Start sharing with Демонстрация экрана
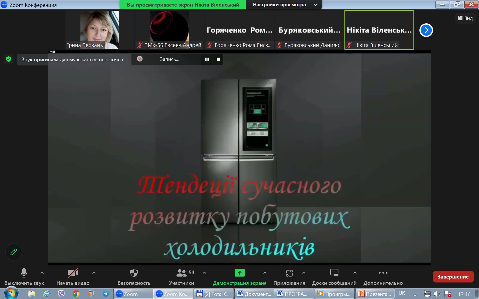This screenshot has height=299, width=479. pyautogui.click(x=240, y=277)
